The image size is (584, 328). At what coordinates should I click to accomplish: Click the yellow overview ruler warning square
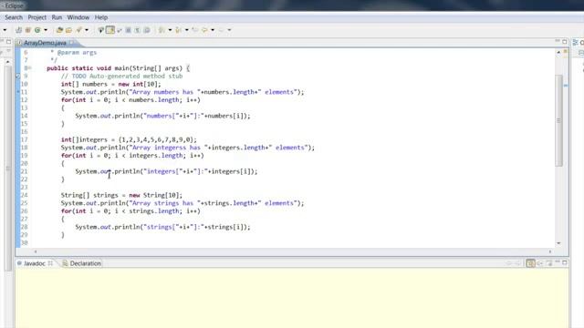pos(566,52)
